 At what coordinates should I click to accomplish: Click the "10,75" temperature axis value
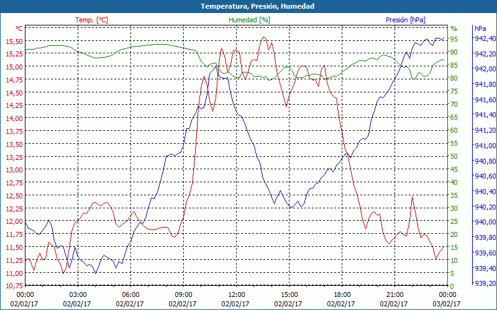pyautogui.click(x=14, y=286)
